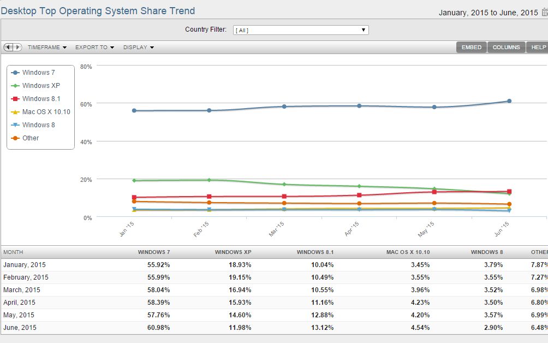Open the Country Filter dropdown
548x343 pixels.
[301, 30]
